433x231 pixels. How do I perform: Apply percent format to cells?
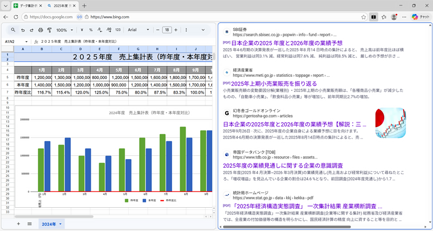tap(91, 30)
